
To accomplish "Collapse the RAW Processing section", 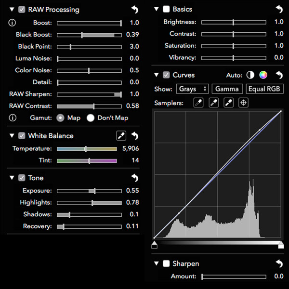I will 12,10.
